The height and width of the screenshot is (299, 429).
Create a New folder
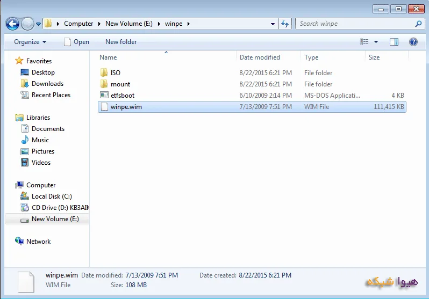pos(121,42)
